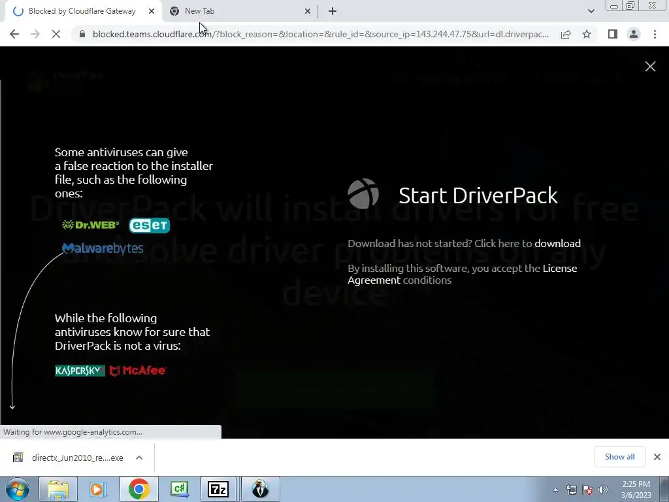Click the Dr.WEB logo
This screenshot has width=669, height=502.
coord(90,225)
